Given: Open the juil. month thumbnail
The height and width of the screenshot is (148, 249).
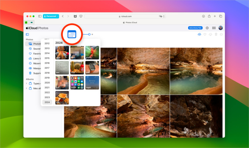Looking at the screenshot, I should click(x=62, y=83).
